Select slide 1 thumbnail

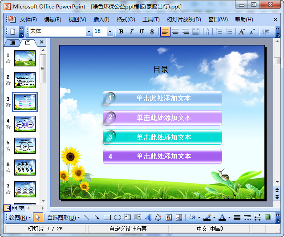point(25,58)
